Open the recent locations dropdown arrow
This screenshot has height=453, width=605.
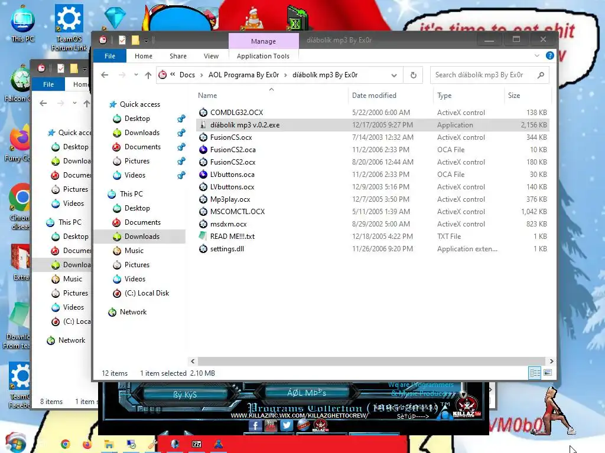coord(136,75)
